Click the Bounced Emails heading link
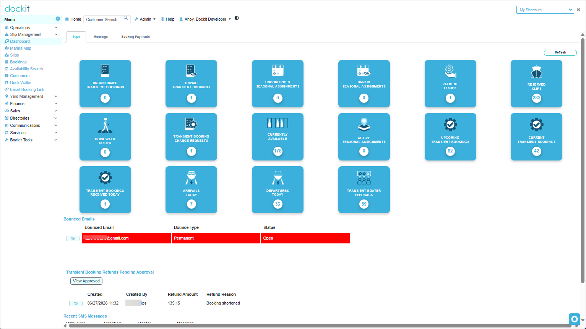Image resolution: width=586 pixels, height=329 pixels. pyautogui.click(x=79, y=219)
